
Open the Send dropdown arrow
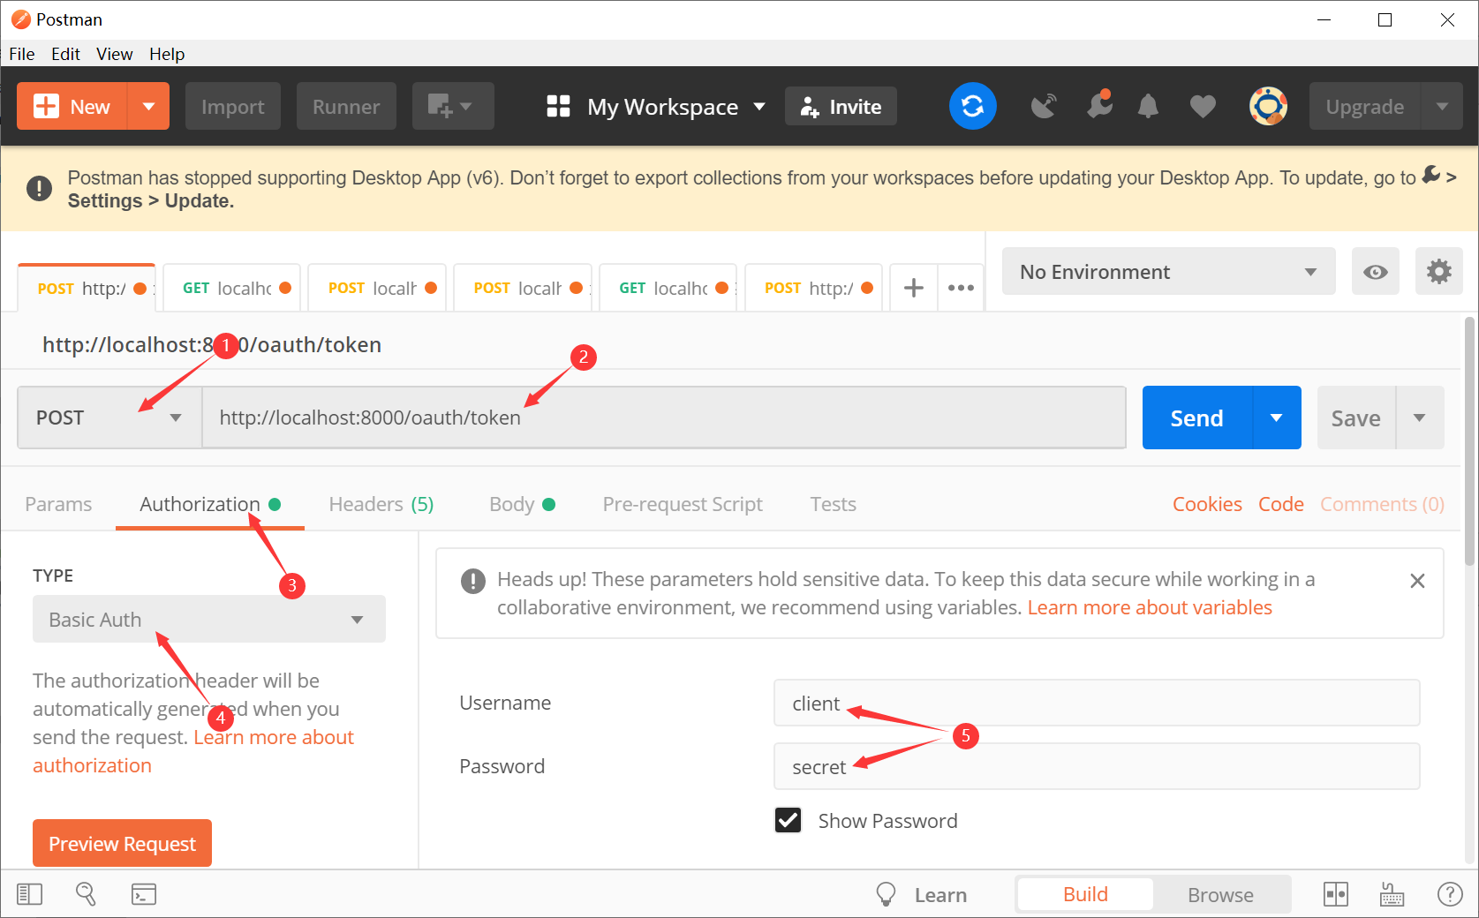(1277, 418)
